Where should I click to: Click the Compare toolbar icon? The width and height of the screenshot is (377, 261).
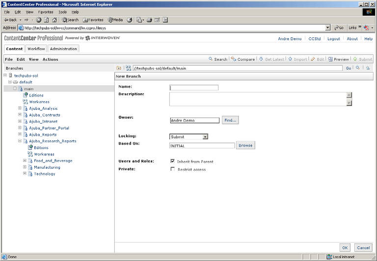pyautogui.click(x=234, y=59)
